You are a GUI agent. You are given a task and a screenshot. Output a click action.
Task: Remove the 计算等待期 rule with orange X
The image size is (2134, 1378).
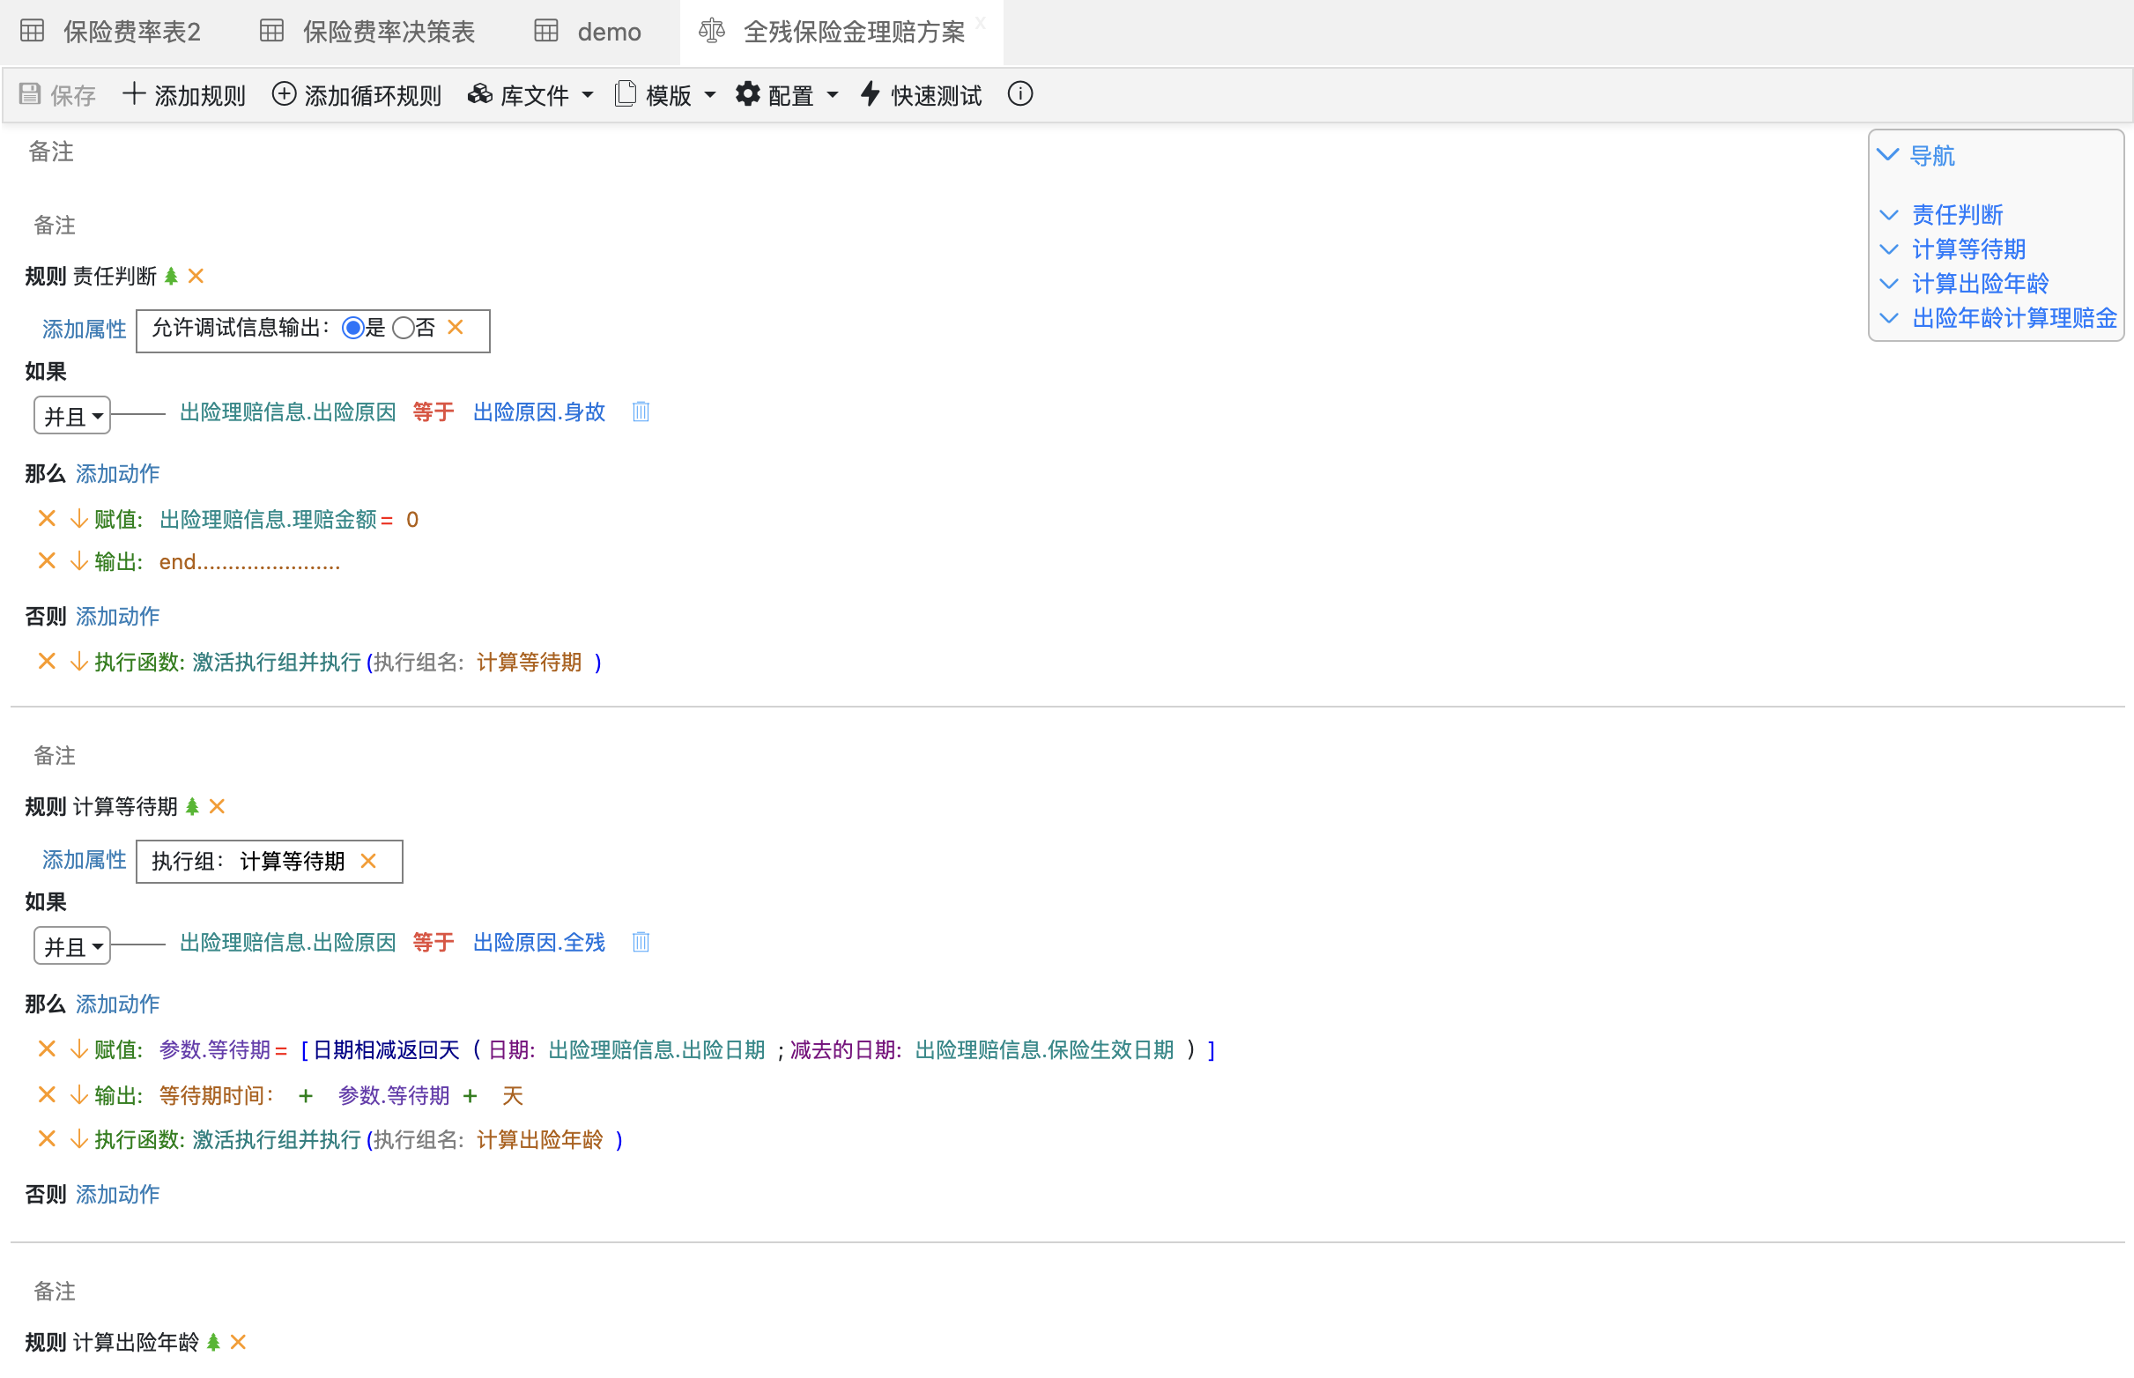(x=217, y=806)
